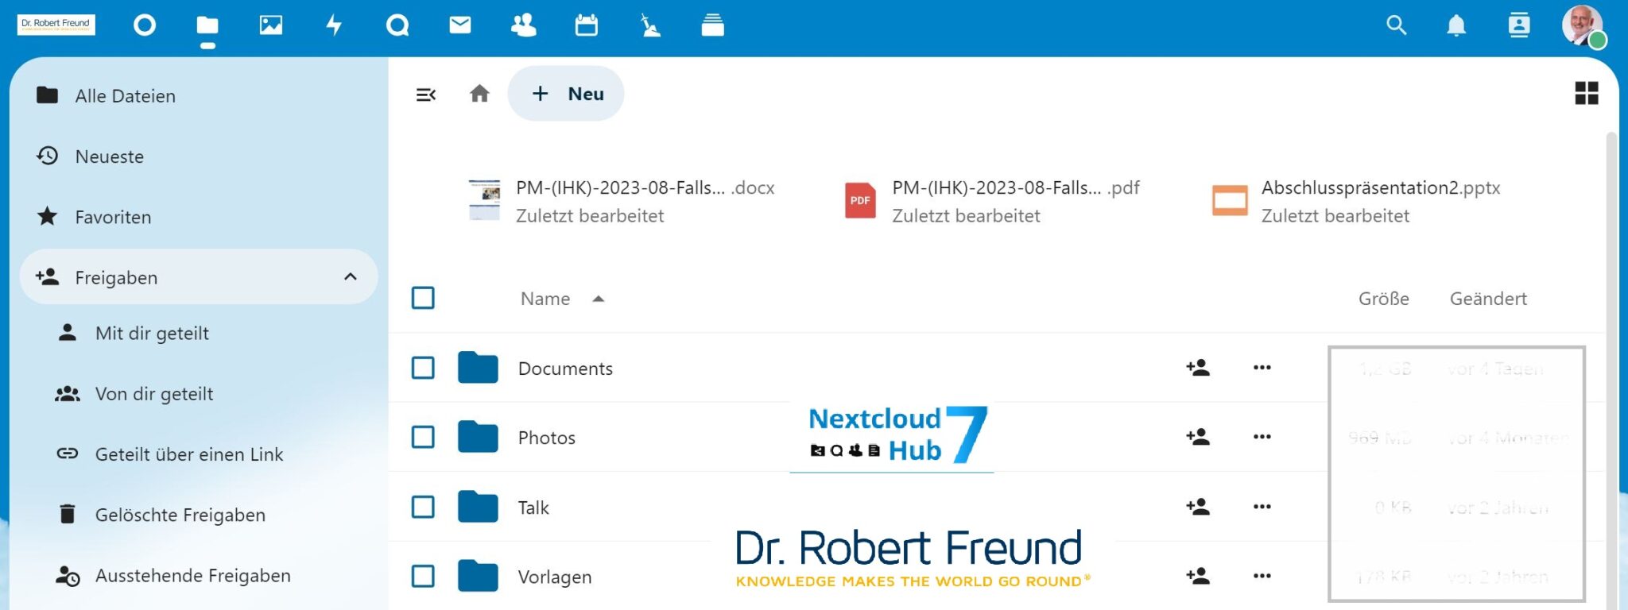Open the Files app icon
Screen dimensions: 1628x610
pyautogui.click(x=207, y=25)
